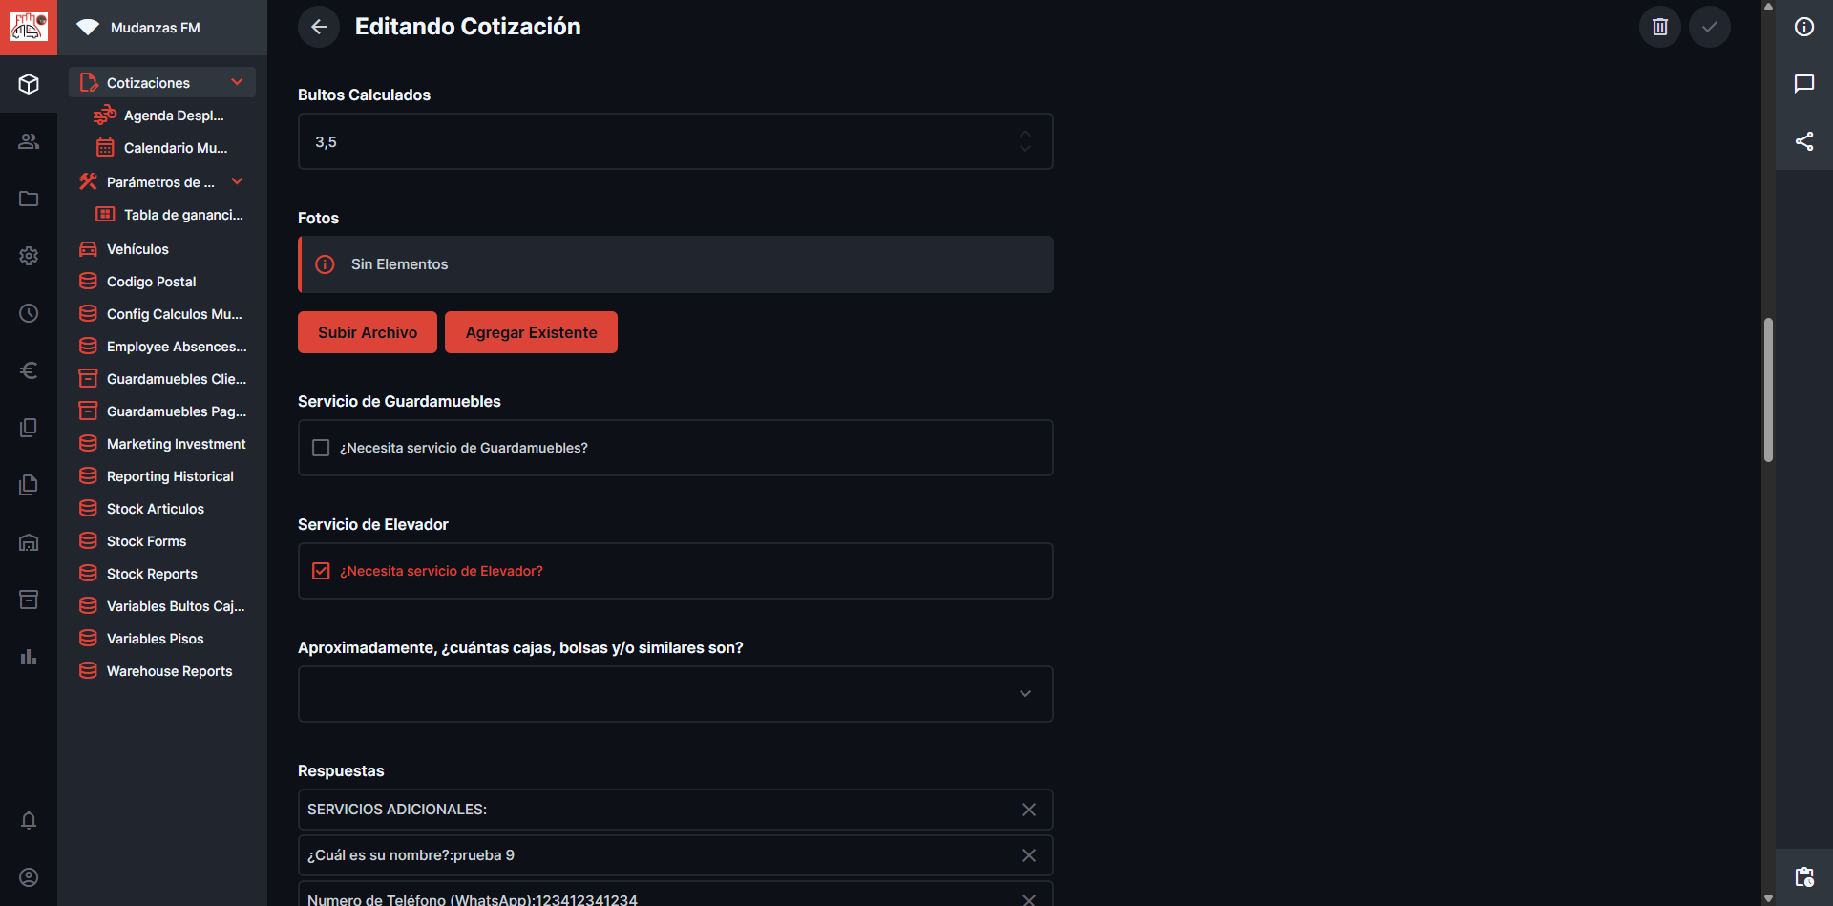
Task: Open the comments chat icon
Action: point(1804,84)
